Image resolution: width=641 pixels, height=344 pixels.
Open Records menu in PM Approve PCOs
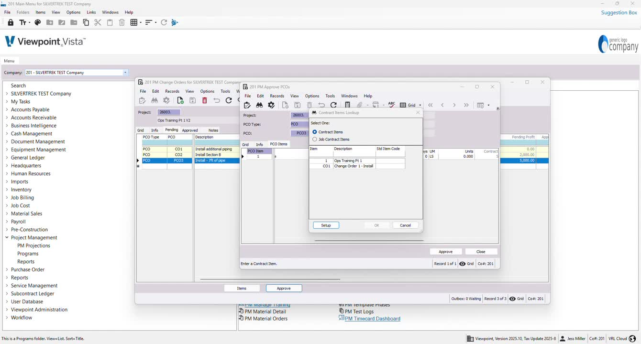click(277, 96)
